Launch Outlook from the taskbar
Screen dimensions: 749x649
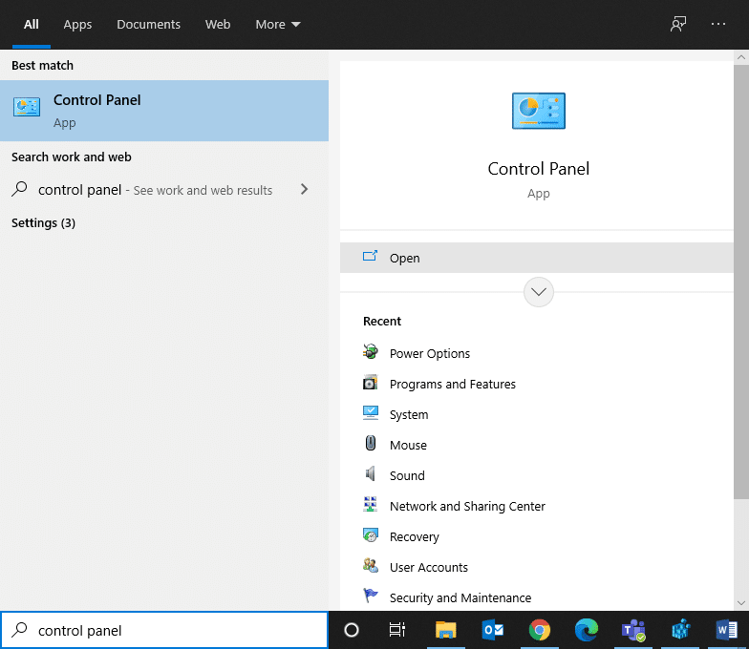coord(493,630)
